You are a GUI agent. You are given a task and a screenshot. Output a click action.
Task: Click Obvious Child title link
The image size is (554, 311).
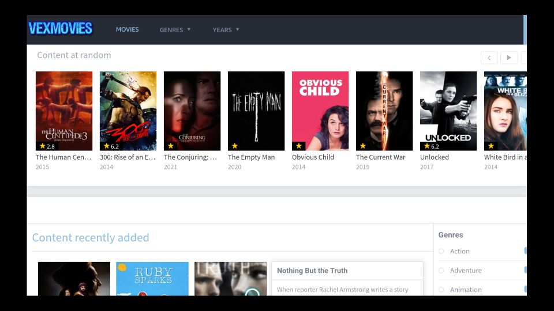313,157
